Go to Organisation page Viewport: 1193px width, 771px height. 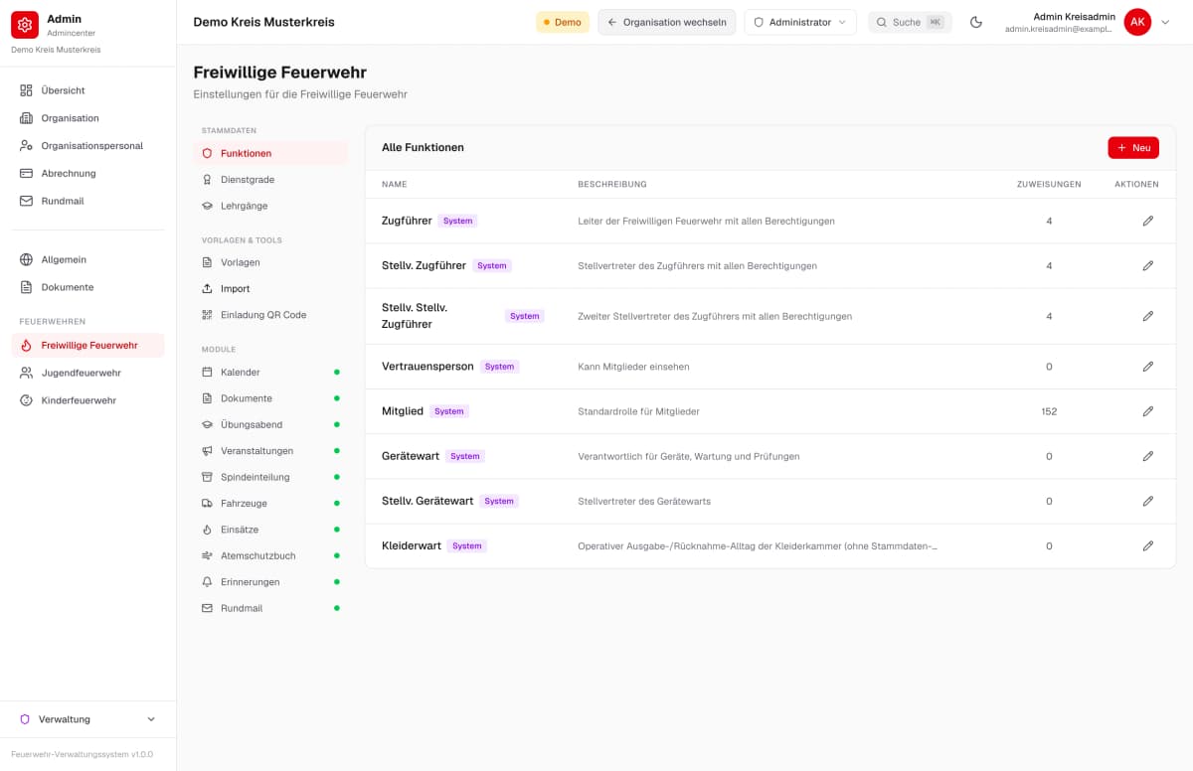click(x=87, y=118)
